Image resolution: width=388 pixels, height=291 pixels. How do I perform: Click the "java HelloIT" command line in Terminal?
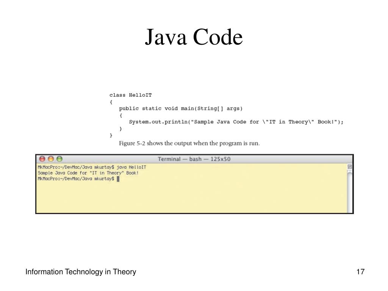[92, 167]
